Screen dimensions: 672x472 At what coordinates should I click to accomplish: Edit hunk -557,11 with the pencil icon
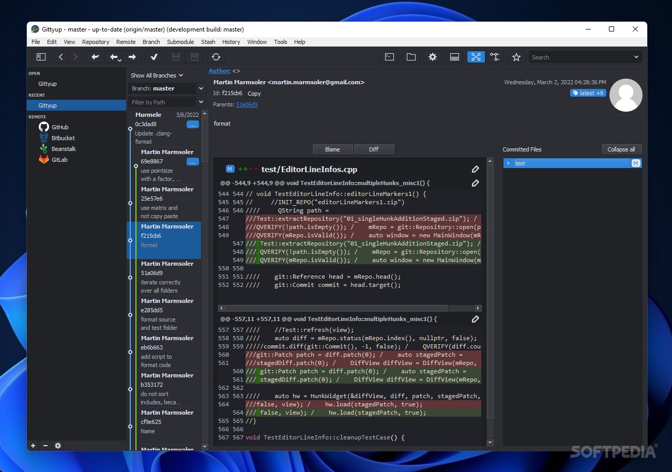[x=475, y=319]
